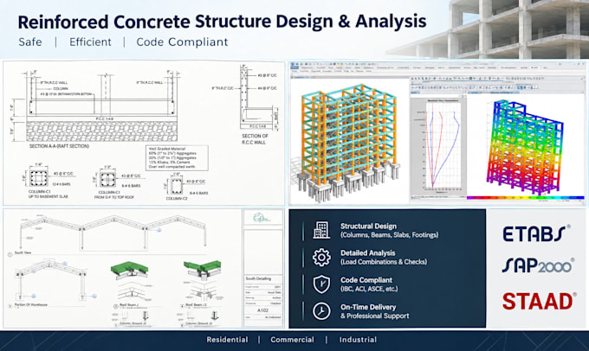This screenshot has width=589, height=351.
Task: Click the On-Time Delivery heading
Action: click(368, 307)
